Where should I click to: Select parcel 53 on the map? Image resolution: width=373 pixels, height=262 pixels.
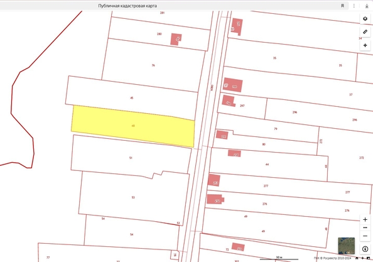[x=133, y=197]
